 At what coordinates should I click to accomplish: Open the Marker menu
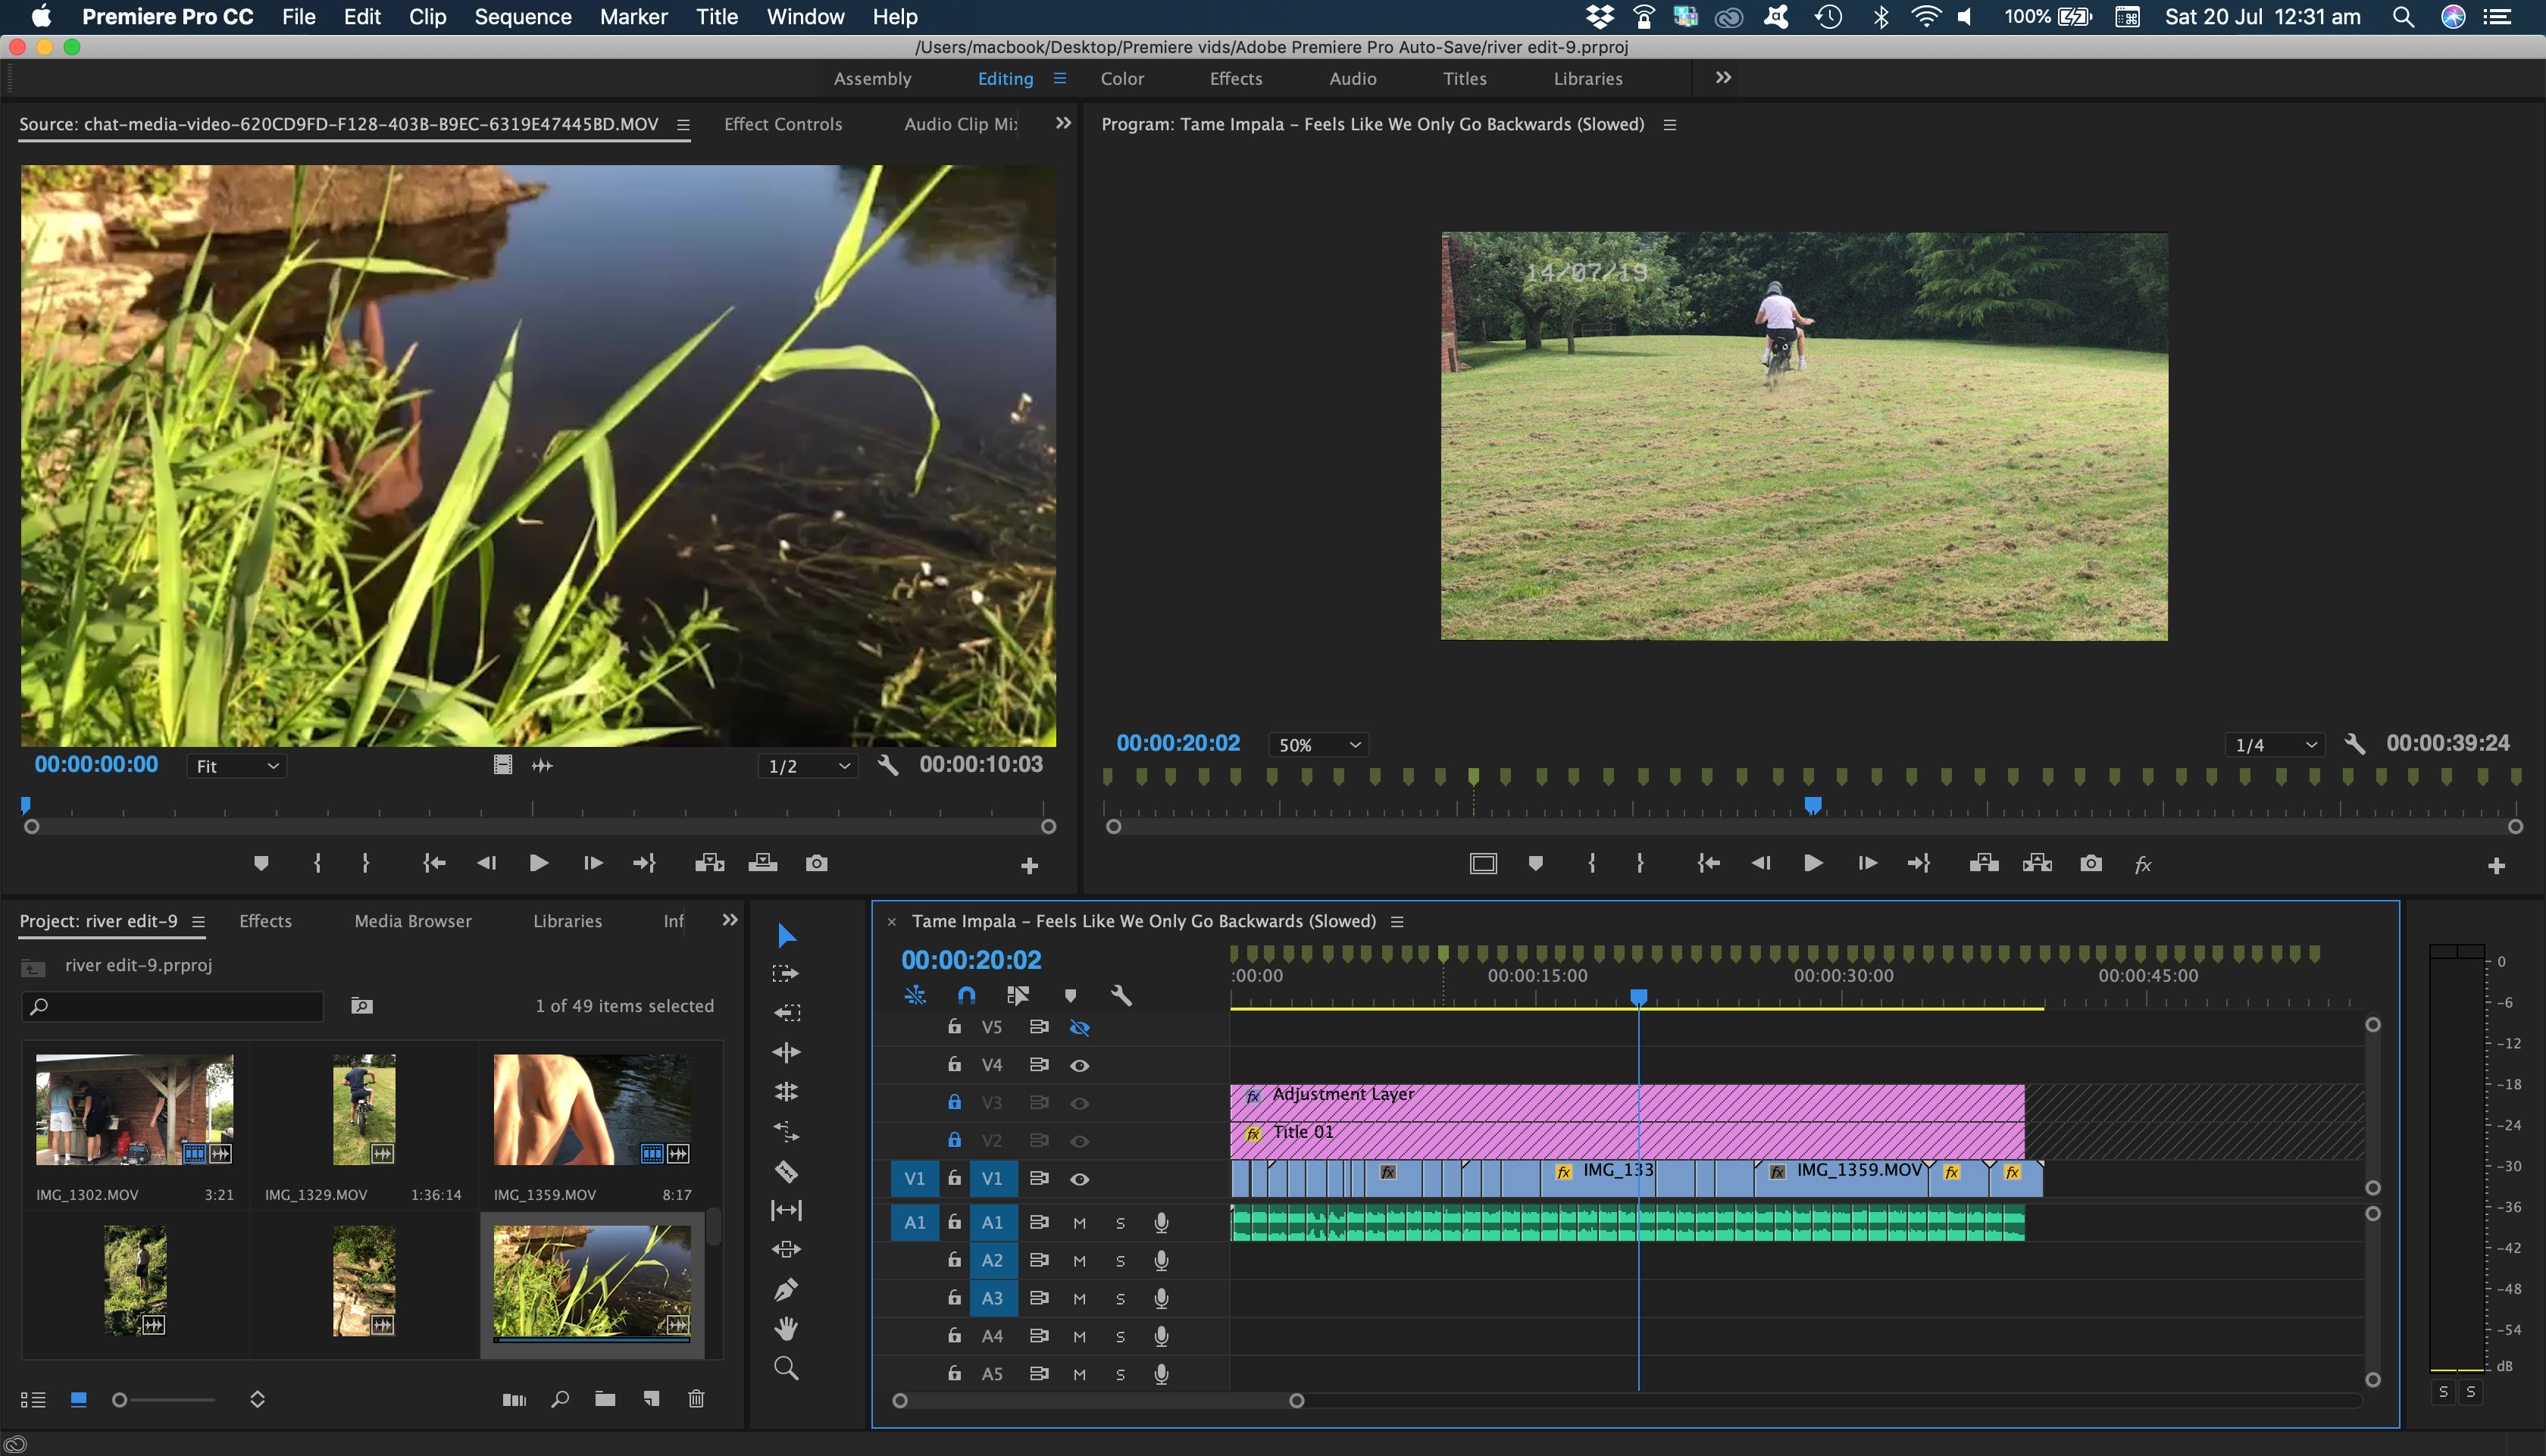tap(633, 17)
